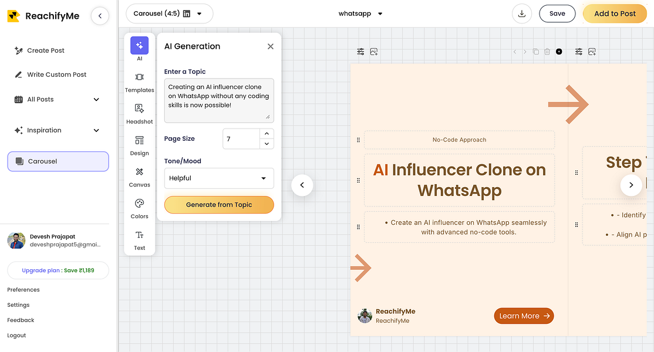Click the ReachifyMe logo
Image resolution: width=654 pixels, height=352 pixels.
pos(43,16)
